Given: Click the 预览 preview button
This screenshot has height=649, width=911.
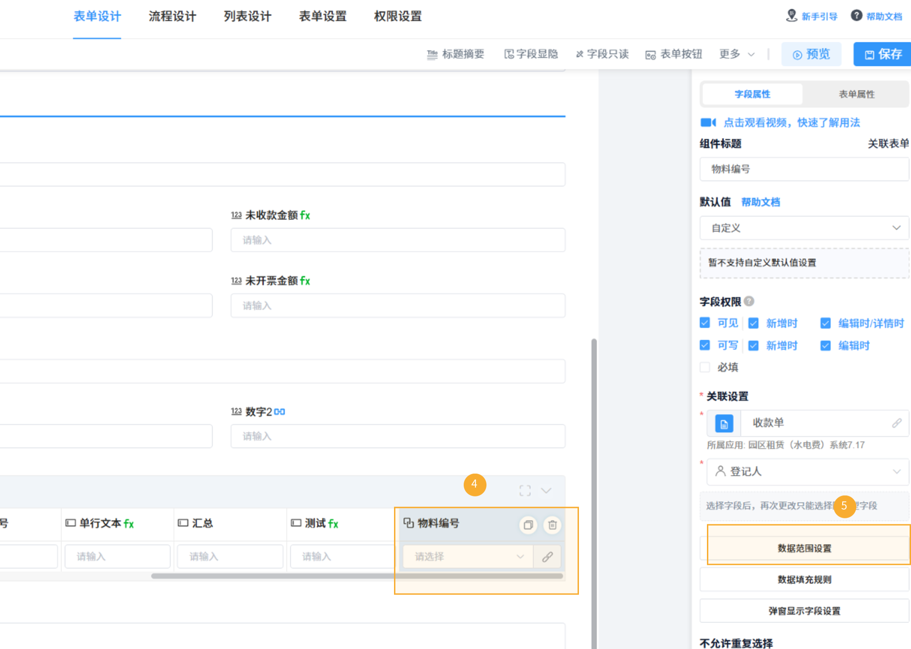Looking at the screenshot, I should (811, 54).
